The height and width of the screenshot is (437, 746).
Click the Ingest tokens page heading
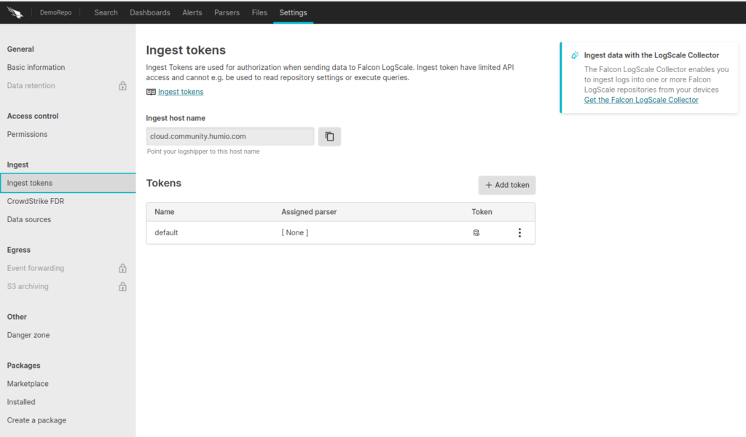click(186, 50)
